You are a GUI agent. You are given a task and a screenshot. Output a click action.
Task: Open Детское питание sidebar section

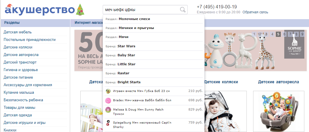[x=18, y=77]
